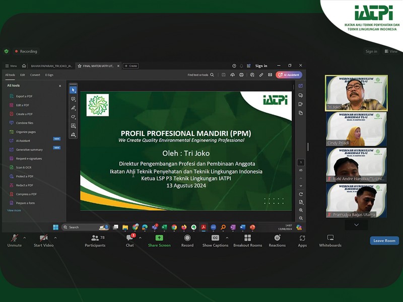Click the email envelope icon
This screenshot has height=302, width=403.
click(270, 75)
